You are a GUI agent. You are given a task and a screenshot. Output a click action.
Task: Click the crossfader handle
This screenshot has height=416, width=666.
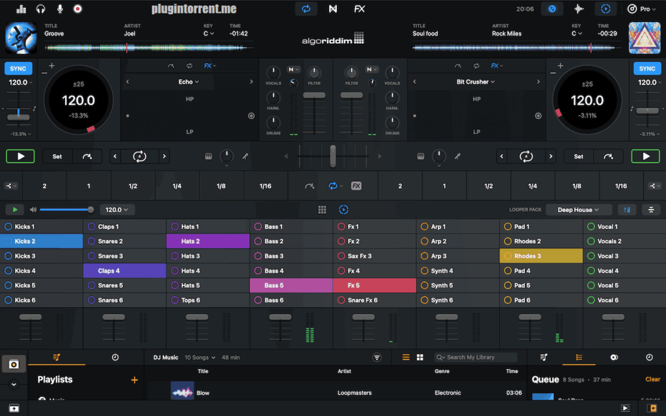pyautogui.click(x=333, y=156)
